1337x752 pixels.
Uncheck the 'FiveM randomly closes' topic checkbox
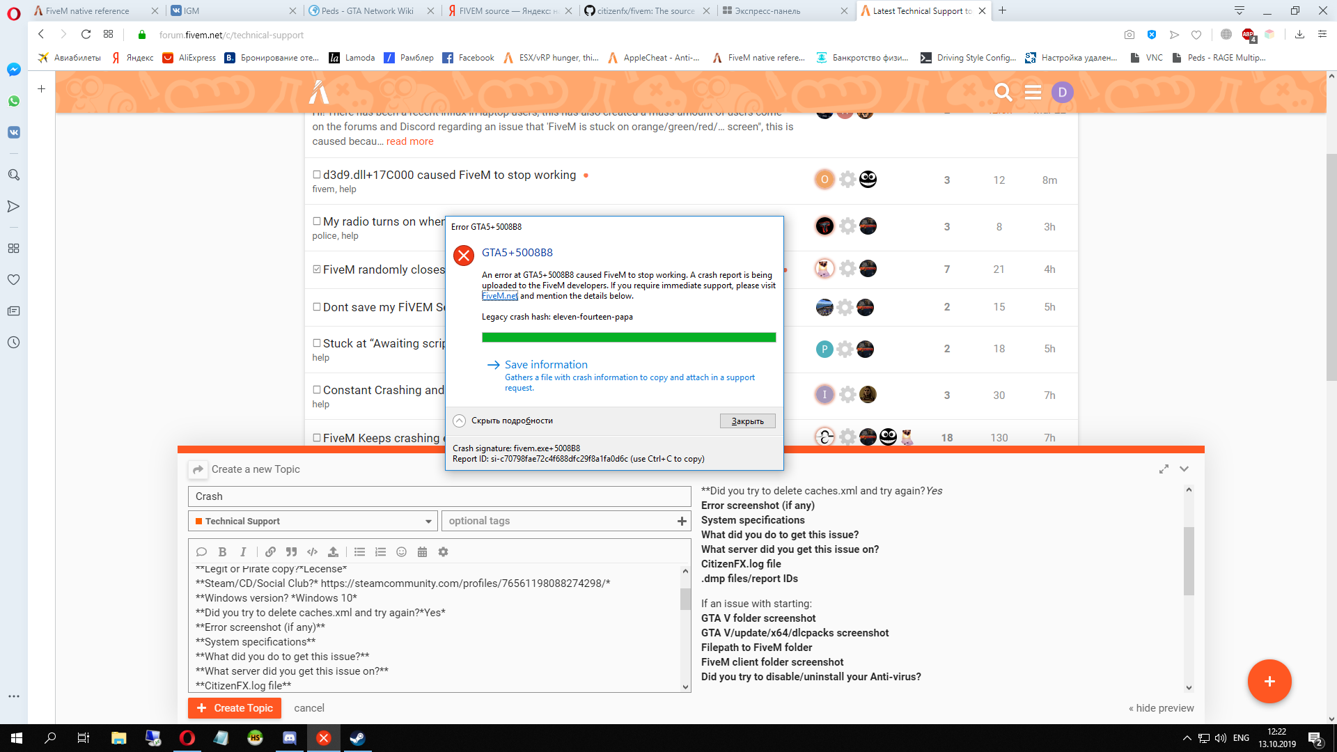317,269
